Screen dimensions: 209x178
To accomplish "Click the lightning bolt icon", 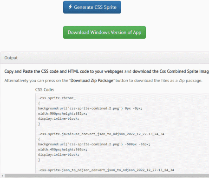I will point(70,7).
